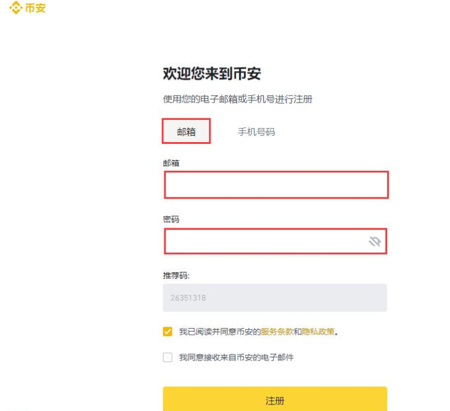The width and height of the screenshot is (450, 411).
Task: Open the 服务条款 link
Action: 277,332
